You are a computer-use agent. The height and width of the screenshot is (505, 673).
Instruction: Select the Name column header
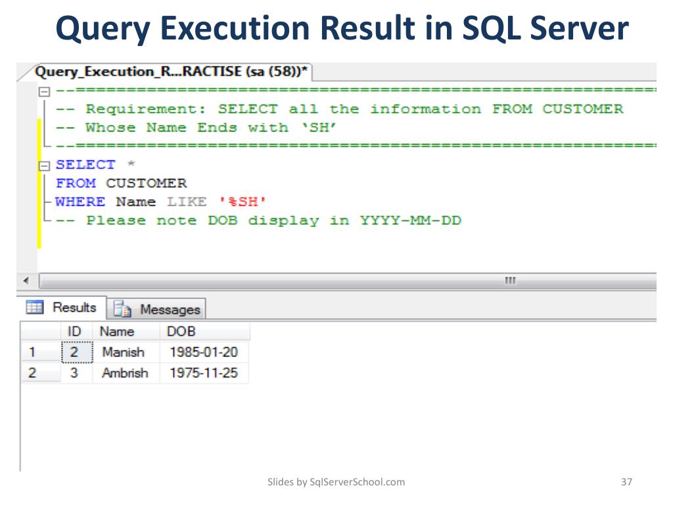(x=126, y=331)
